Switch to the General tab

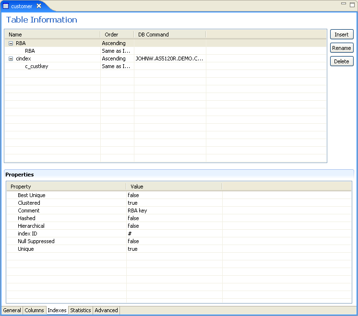click(12, 310)
